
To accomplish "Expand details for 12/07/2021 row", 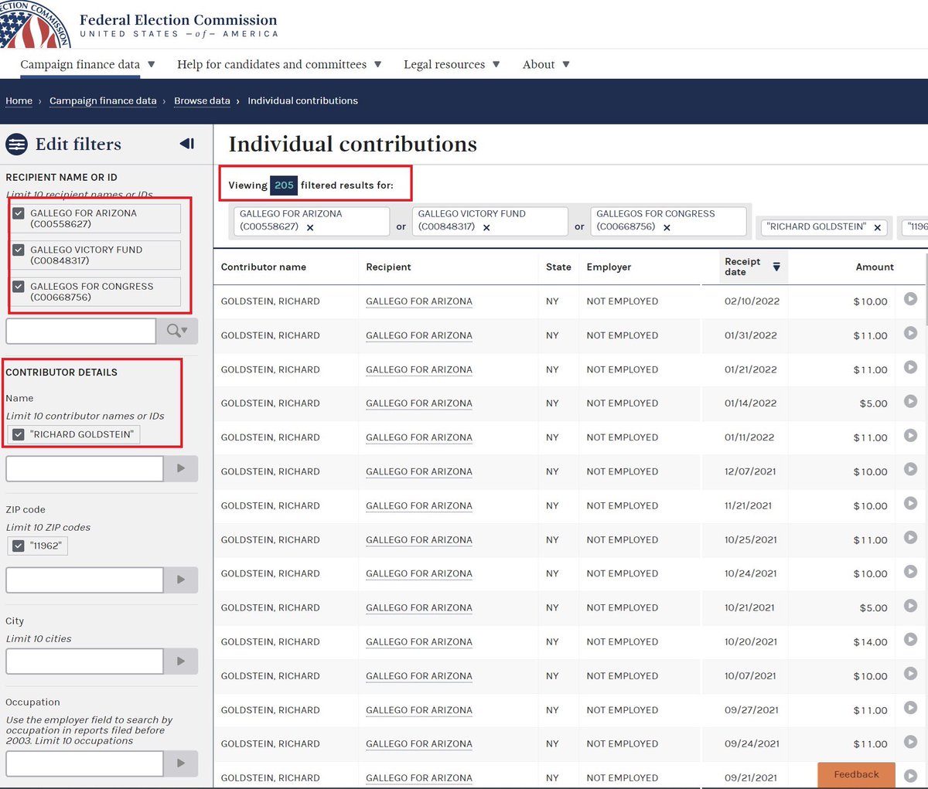I will tap(911, 469).
